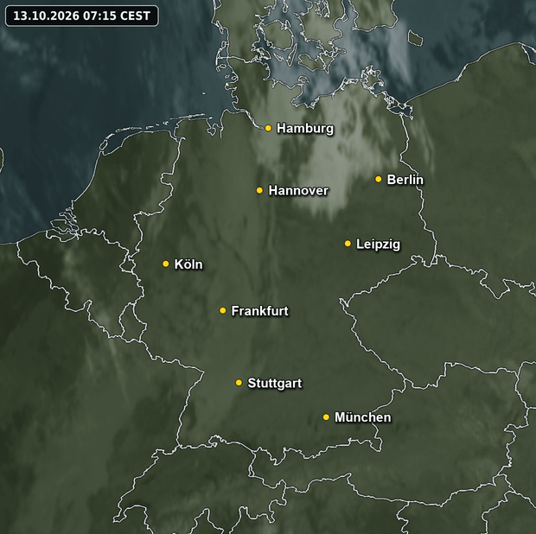Click the Frankfurt city marker dot
This screenshot has height=534, width=536.
(x=222, y=310)
